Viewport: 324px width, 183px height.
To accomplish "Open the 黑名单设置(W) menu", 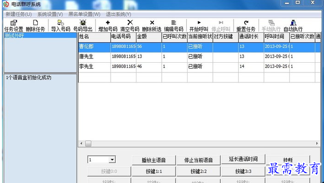I will [x=84, y=14].
